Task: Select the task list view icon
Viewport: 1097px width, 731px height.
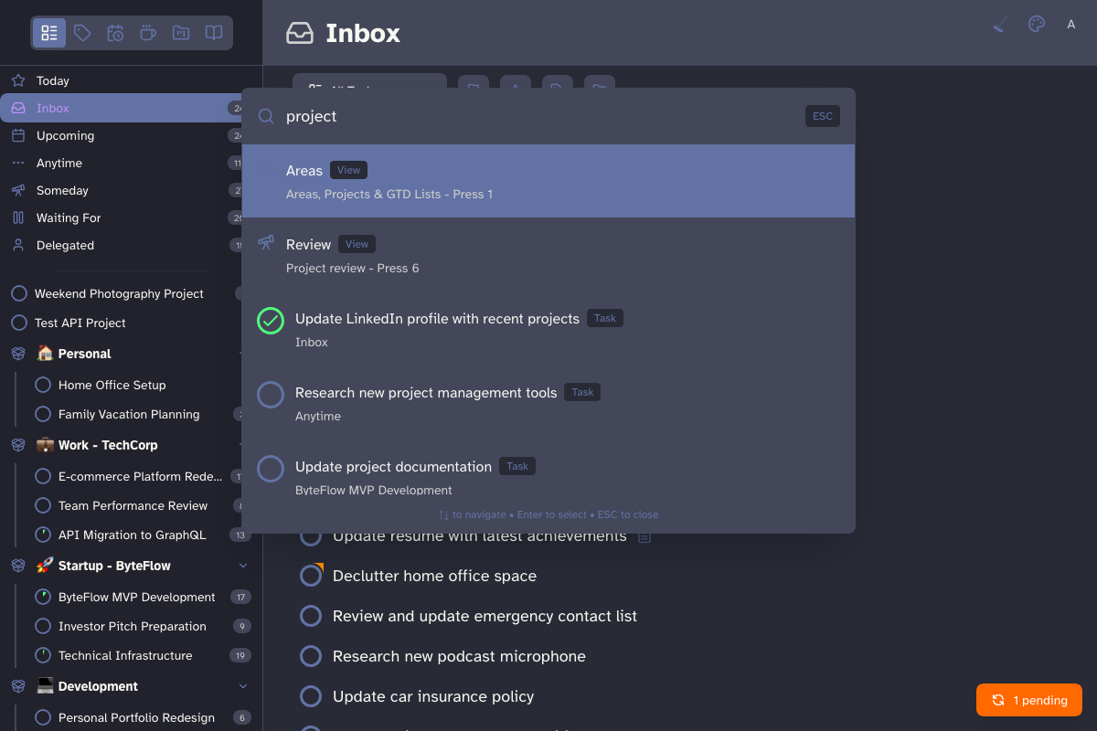Action: [x=49, y=33]
